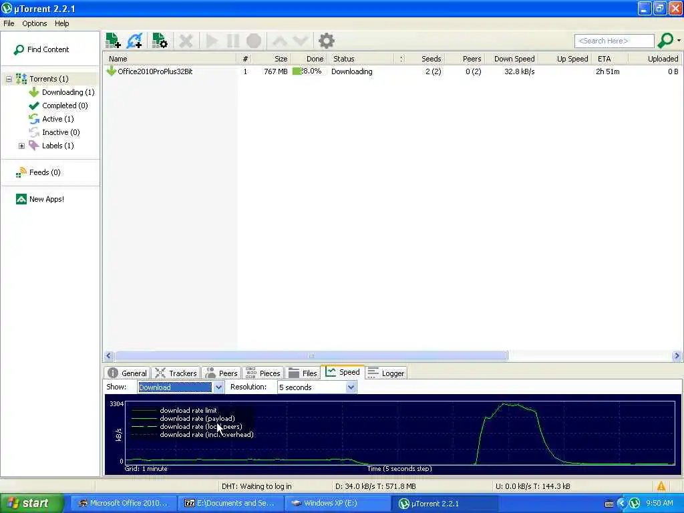Viewport: 684px width, 513px height.
Task: Click the Add Torrent toolbar icon
Action: pyautogui.click(x=113, y=41)
